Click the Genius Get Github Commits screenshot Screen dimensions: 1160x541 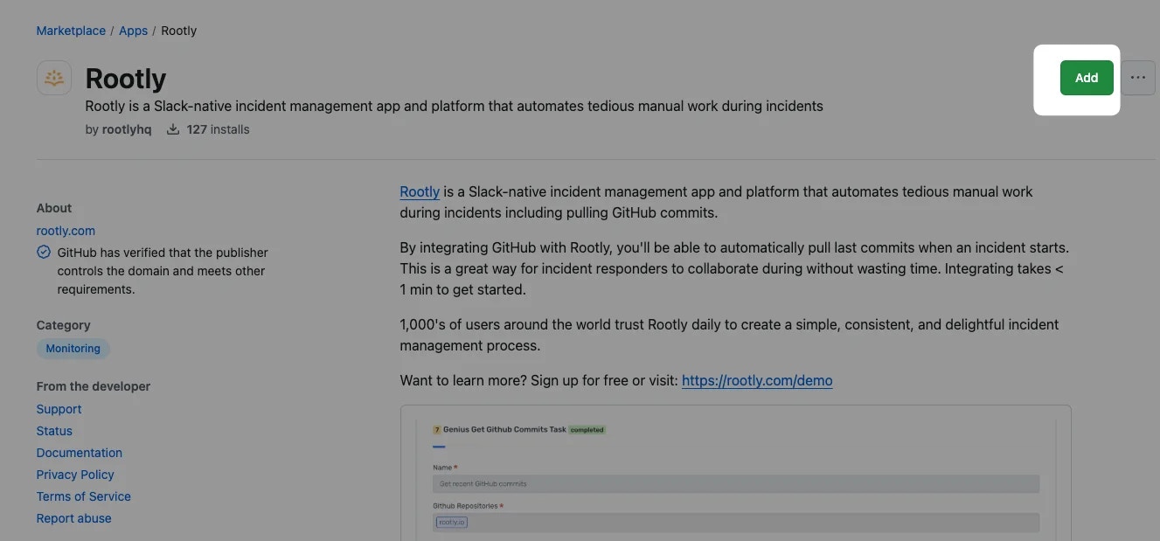click(x=735, y=473)
